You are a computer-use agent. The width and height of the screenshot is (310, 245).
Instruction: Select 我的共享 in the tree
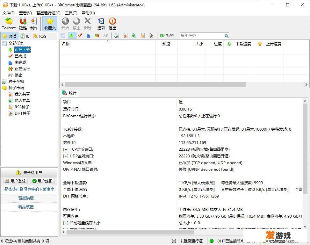[x=22, y=94]
